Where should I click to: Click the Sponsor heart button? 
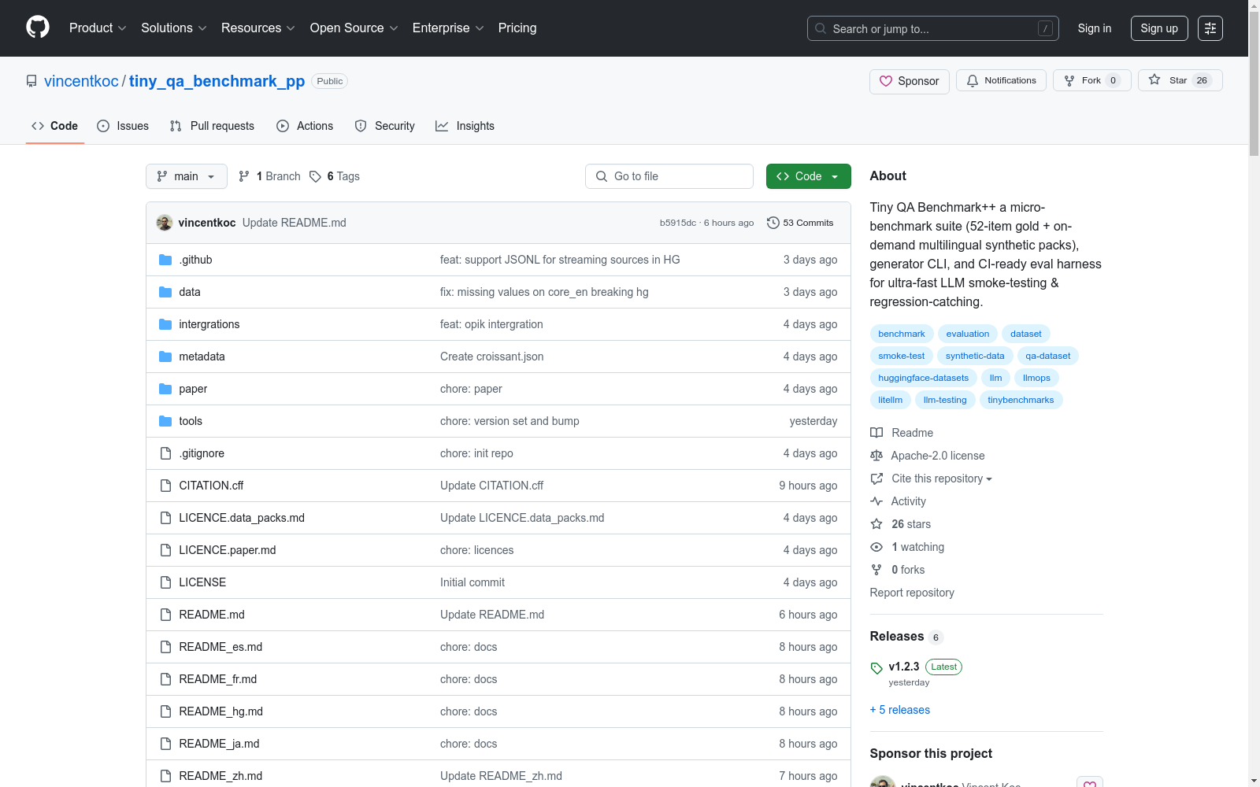click(x=909, y=81)
